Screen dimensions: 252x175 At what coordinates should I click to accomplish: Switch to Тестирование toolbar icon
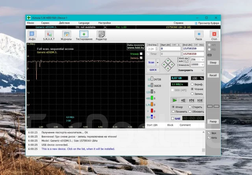pyautogui.click(x=84, y=35)
